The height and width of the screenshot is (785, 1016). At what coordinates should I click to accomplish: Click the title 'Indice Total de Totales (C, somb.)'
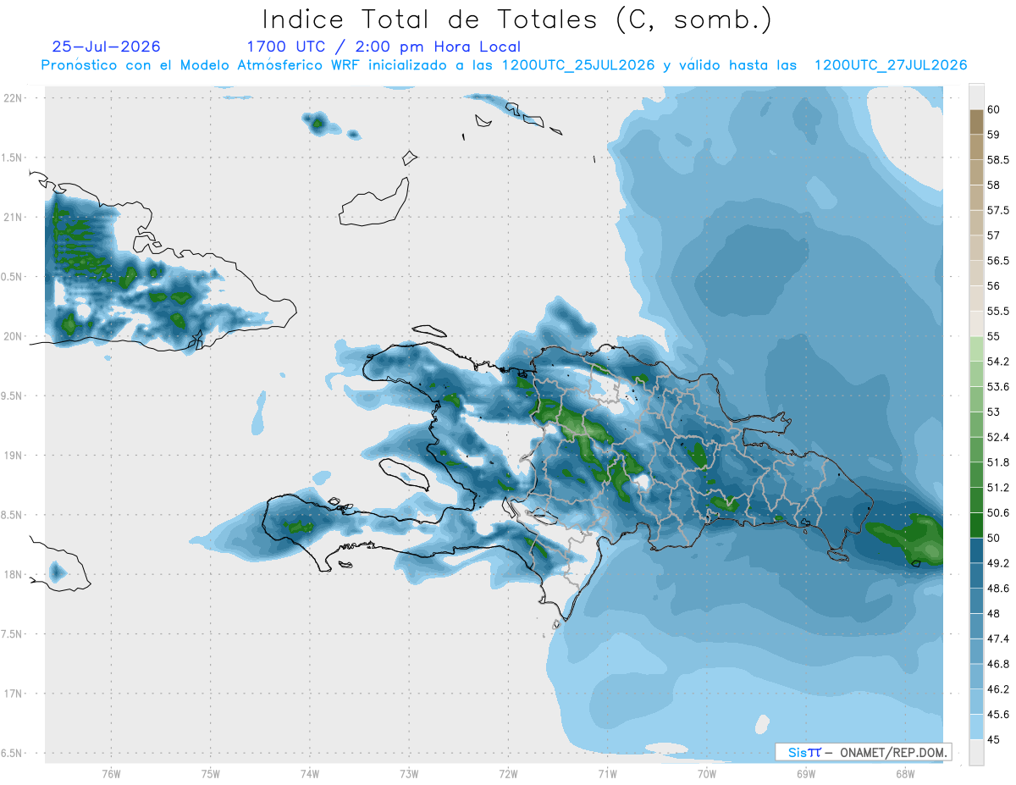click(517, 19)
